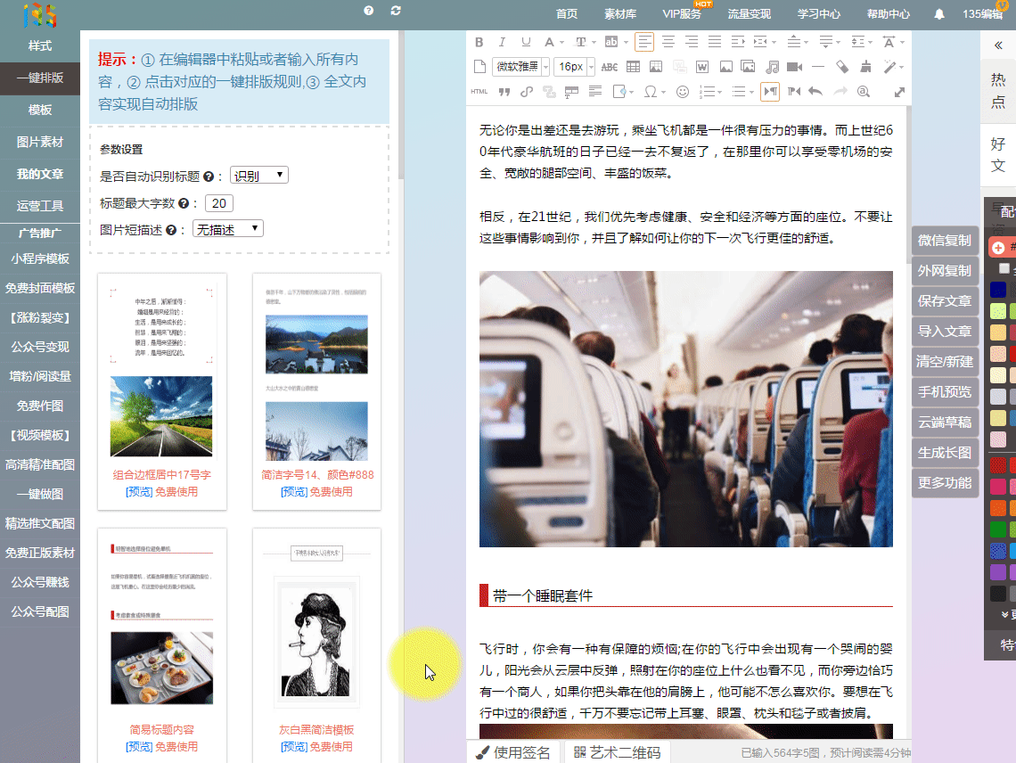Expand the unordered list options

(751, 92)
